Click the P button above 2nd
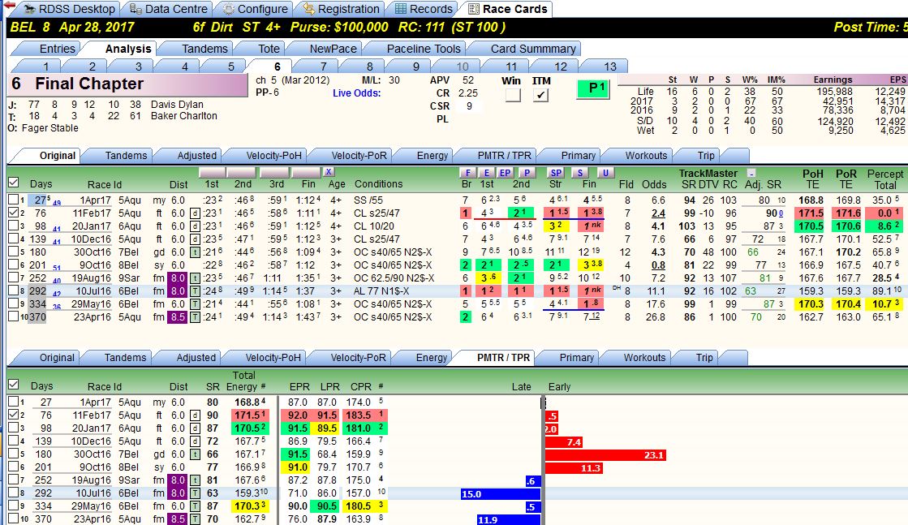Viewport: 908px width, 525px height. (527, 173)
